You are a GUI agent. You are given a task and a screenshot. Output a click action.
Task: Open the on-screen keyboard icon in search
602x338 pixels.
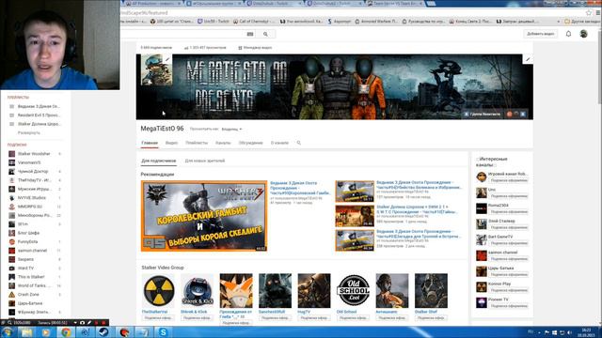pyautogui.click(x=250, y=34)
